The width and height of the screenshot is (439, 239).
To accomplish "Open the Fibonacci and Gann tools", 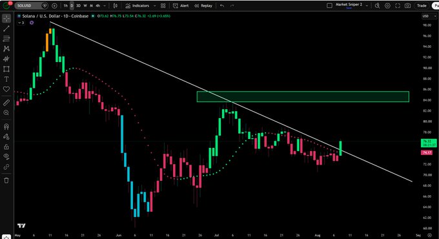I will click(6, 38).
